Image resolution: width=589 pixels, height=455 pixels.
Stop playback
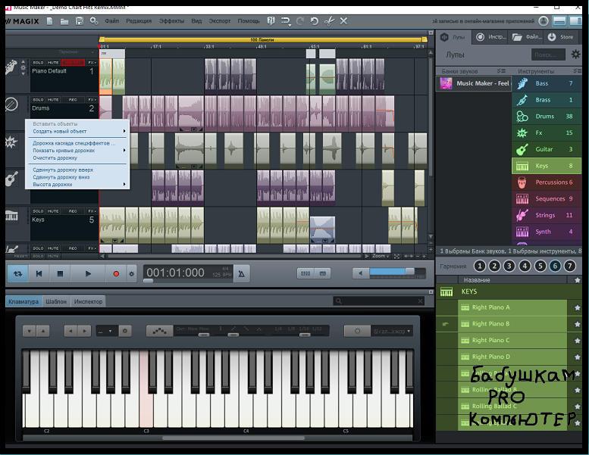pyautogui.click(x=60, y=274)
